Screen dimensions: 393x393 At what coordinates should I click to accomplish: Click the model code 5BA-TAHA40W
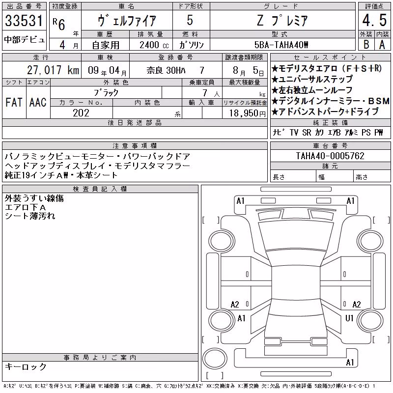pos(281,45)
